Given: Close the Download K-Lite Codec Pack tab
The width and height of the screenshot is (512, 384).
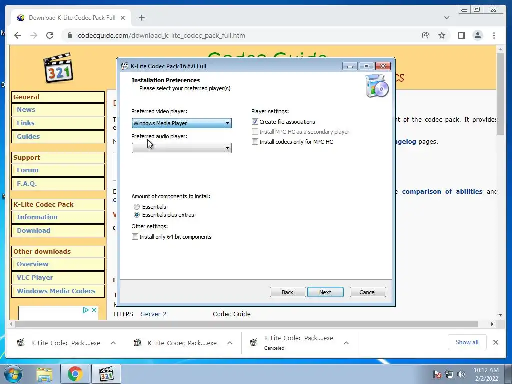Looking at the screenshot, I should click(123, 18).
